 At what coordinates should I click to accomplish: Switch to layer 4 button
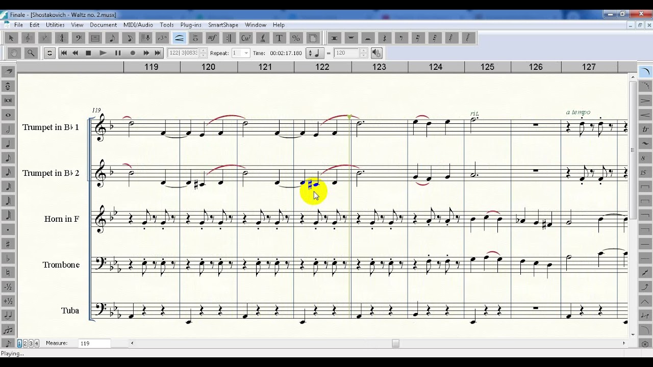(x=37, y=343)
